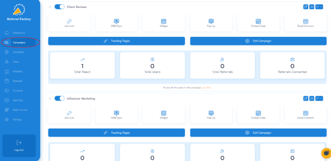Click the Influencer Marketing campaign title

coord(81,99)
